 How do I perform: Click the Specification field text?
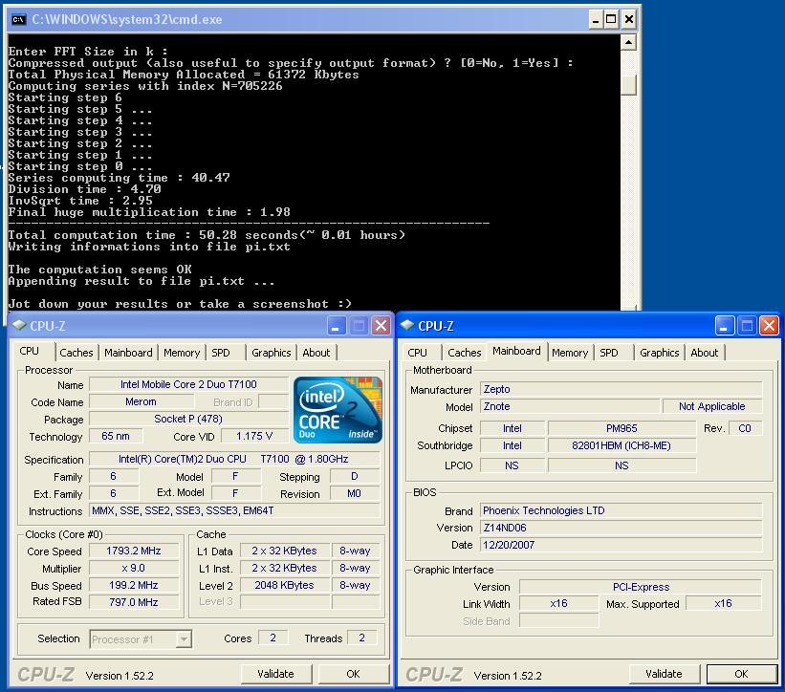pos(234,459)
